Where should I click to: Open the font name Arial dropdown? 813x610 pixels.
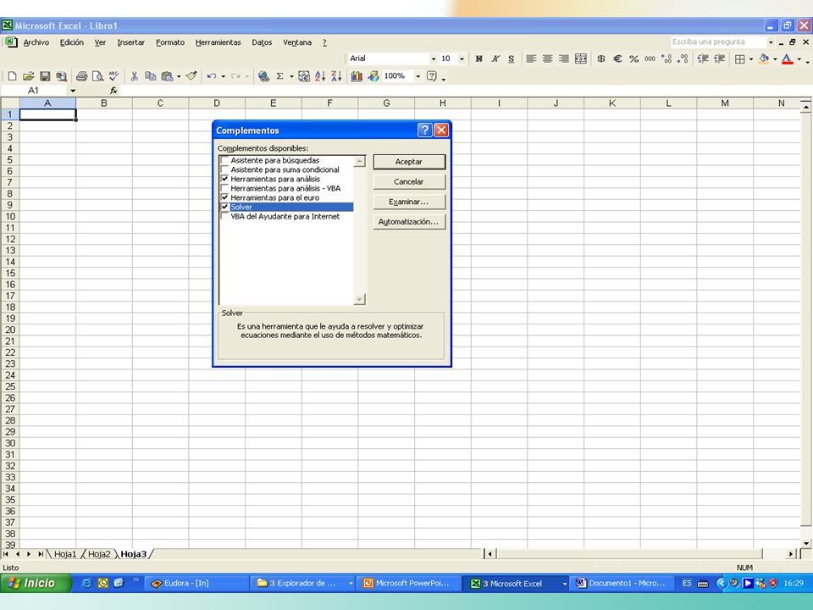[434, 58]
